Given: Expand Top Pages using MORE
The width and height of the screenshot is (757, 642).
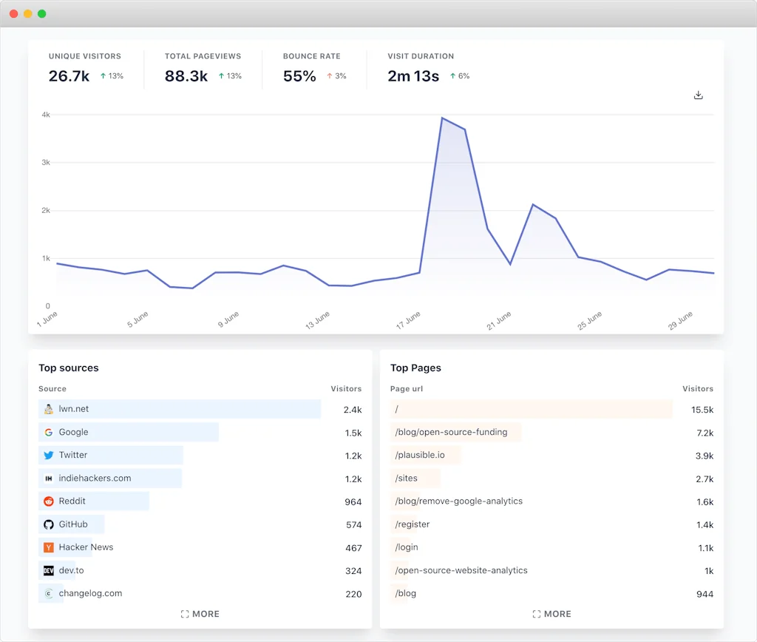Looking at the screenshot, I should [551, 614].
